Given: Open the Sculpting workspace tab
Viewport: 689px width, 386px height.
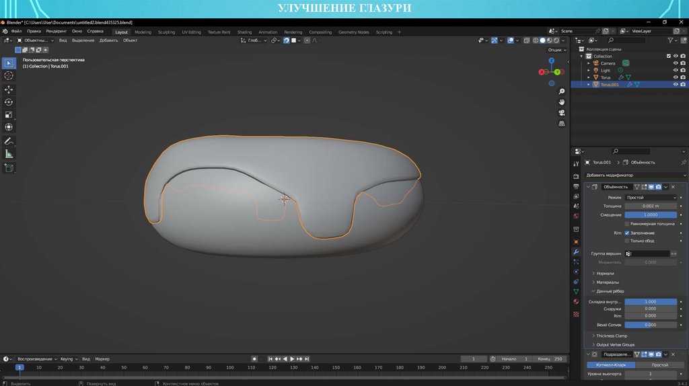Looking at the screenshot, I should click(x=166, y=32).
